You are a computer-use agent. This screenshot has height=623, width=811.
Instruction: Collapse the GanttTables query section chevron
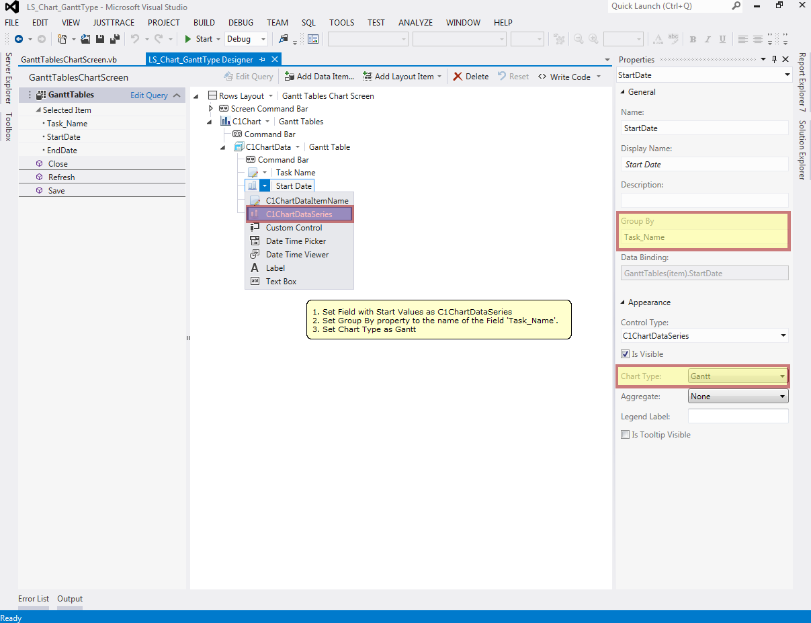[177, 95]
